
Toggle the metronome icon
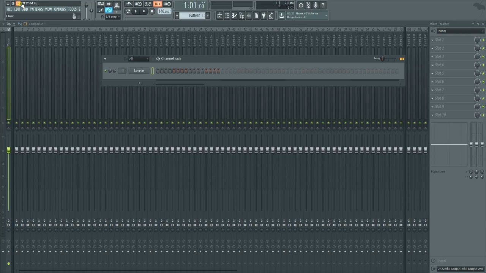point(129,4)
